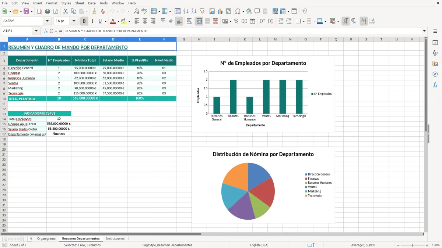The width and height of the screenshot is (442, 248).
Task: Sort descending Z to A
Action: point(194,11)
